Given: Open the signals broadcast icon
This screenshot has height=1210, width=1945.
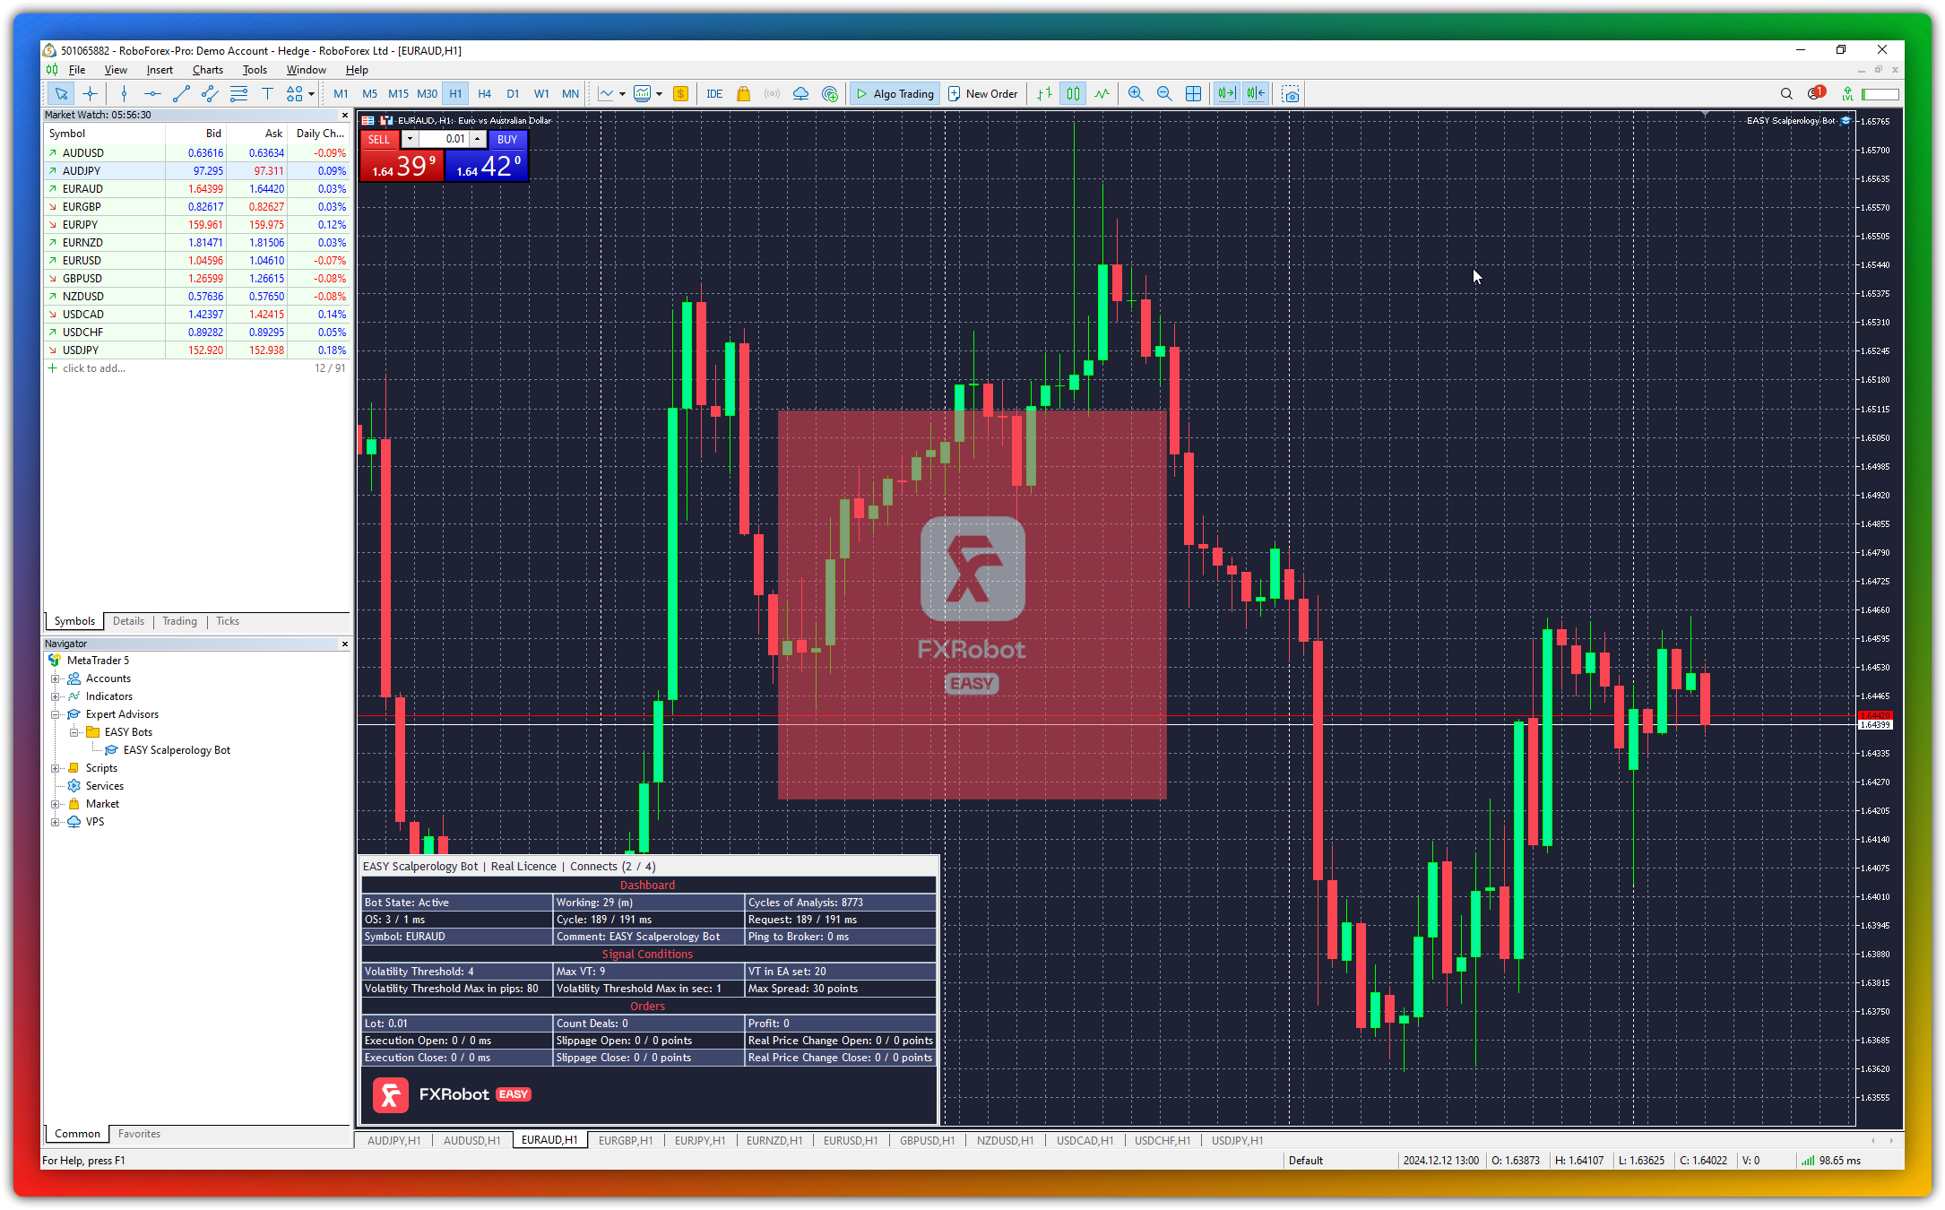Looking at the screenshot, I should 772,93.
